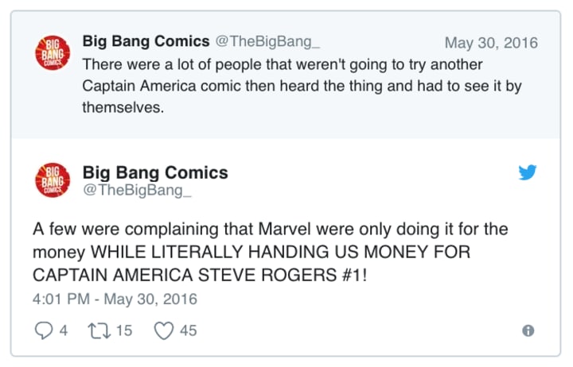Click Big Bang Comics avatar in main tweet
Viewport: 573px width, 367px height.
click(x=52, y=180)
